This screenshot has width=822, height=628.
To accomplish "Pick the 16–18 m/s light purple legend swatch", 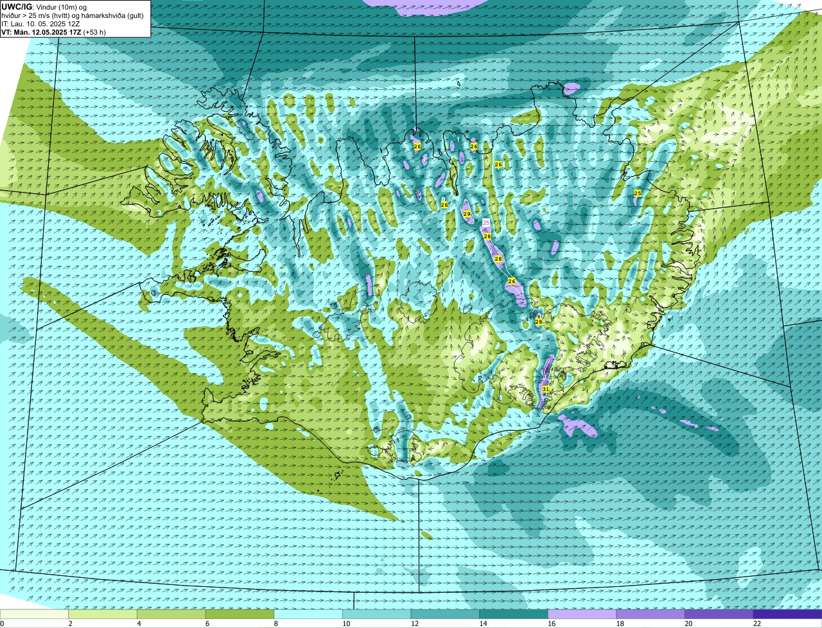I will tap(582, 614).
